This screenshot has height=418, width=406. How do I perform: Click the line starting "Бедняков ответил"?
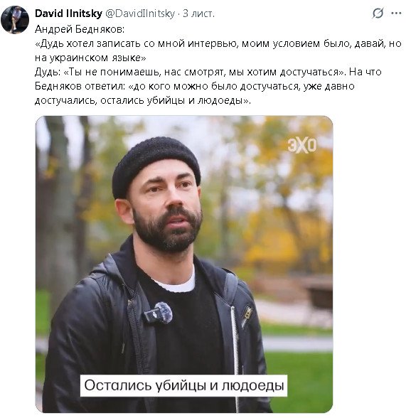(x=195, y=87)
